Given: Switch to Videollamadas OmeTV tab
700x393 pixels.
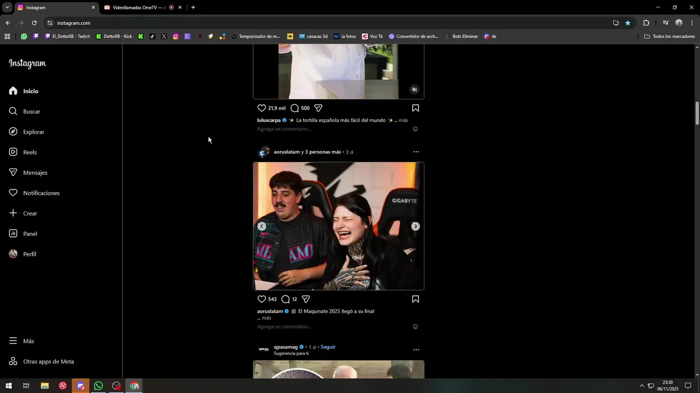Looking at the screenshot, I should 142,8.
